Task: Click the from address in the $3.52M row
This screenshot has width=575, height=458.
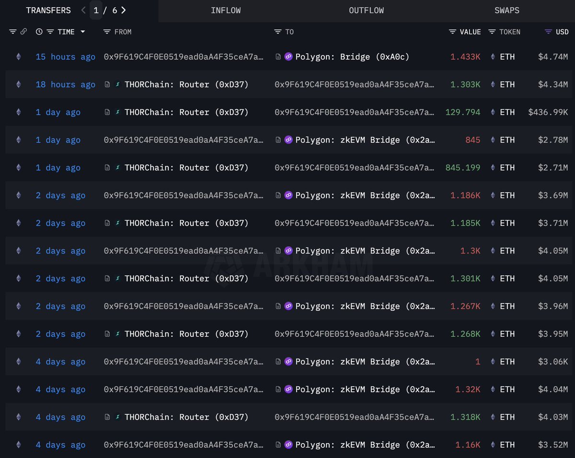Action: pos(184,445)
